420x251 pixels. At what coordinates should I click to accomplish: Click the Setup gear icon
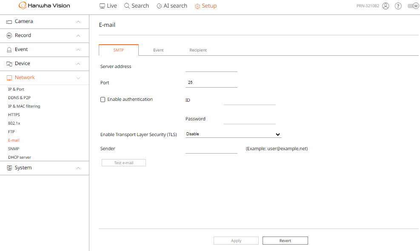coord(197,6)
